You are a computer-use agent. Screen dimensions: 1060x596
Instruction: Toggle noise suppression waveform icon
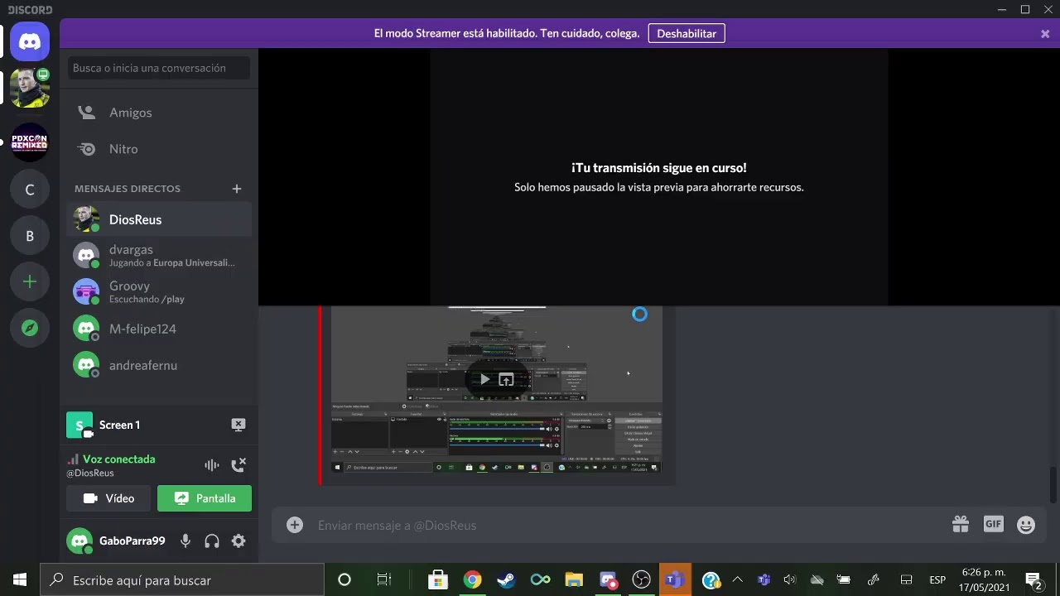pyautogui.click(x=212, y=465)
